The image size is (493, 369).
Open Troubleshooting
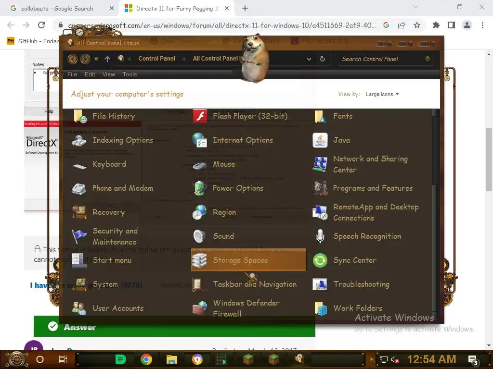pyautogui.click(x=351, y=284)
